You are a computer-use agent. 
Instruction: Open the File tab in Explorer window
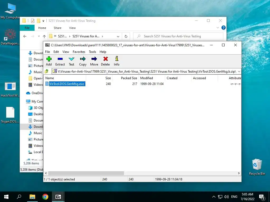[x=27, y=28]
